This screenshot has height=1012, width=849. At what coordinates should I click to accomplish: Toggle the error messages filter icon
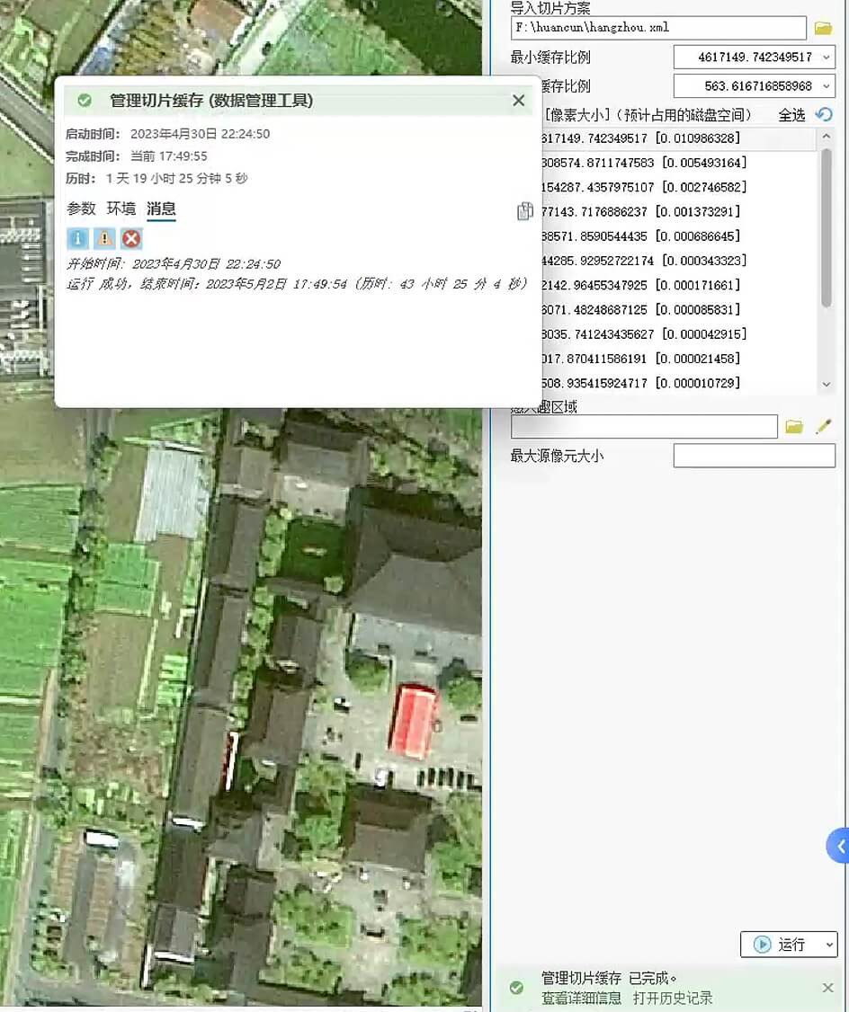[131, 238]
